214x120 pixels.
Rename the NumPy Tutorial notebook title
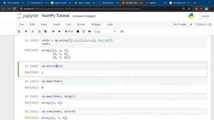[56, 16]
